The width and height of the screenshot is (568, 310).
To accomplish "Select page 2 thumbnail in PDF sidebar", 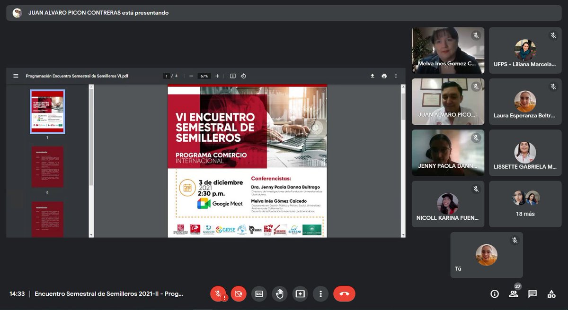I will click(x=47, y=167).
